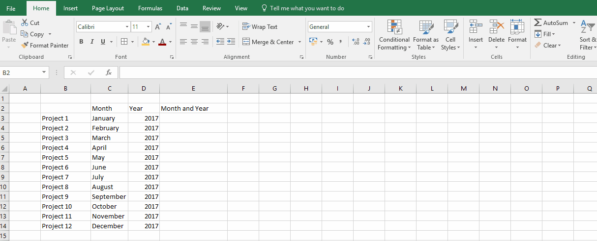The image size is (597, 241).
Task: Apply the red Font Color A
Action: click(162, 42)
